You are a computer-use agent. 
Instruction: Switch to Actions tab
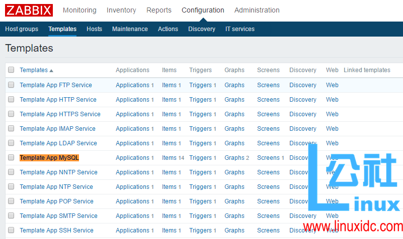coord(168,29)
